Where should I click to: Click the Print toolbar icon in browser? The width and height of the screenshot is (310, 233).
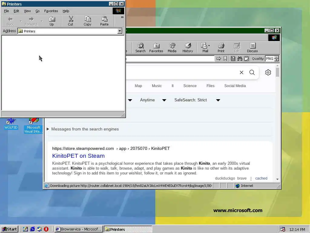coord(221,48)
